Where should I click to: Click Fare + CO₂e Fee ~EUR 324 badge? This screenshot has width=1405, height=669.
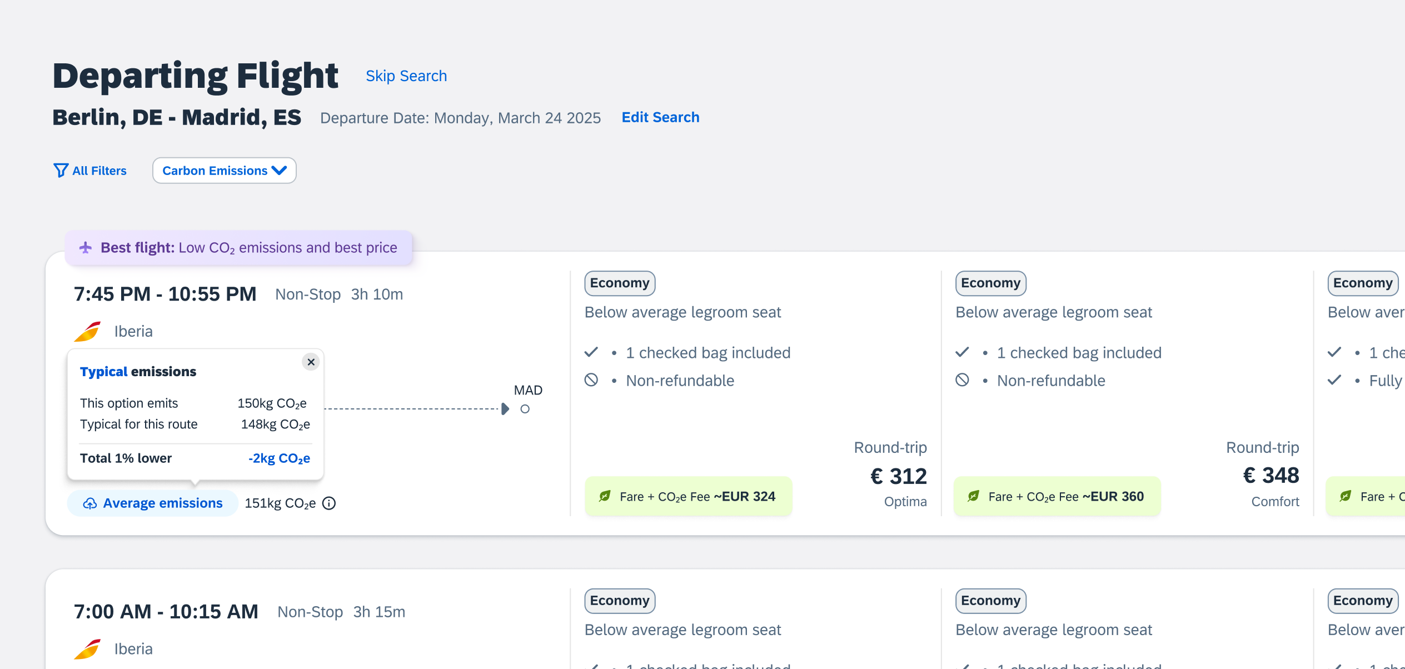688,497
